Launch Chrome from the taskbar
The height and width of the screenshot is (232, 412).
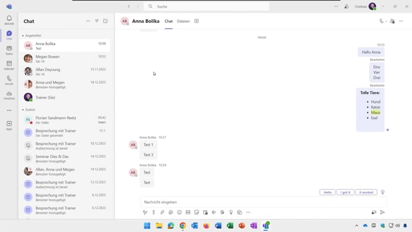point(183,226)
